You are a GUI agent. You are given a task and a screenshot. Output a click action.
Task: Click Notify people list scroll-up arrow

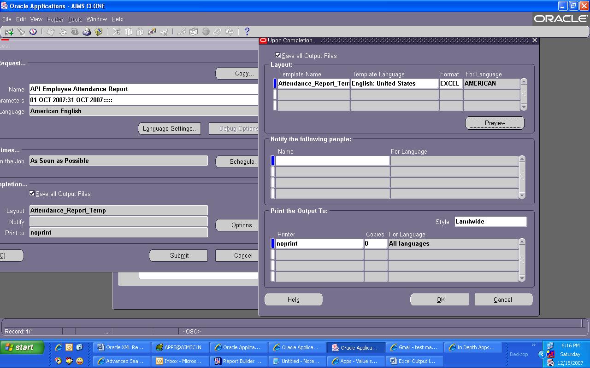(522, 159)
